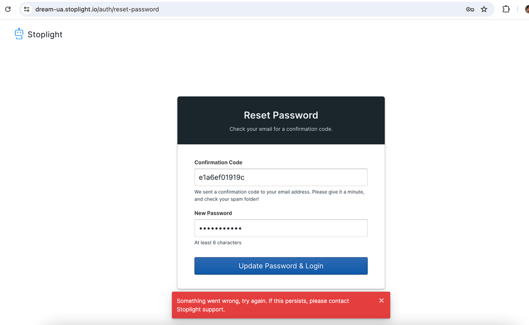
Task: Click the Stoplight brand name text
Action: click(45, 35)
